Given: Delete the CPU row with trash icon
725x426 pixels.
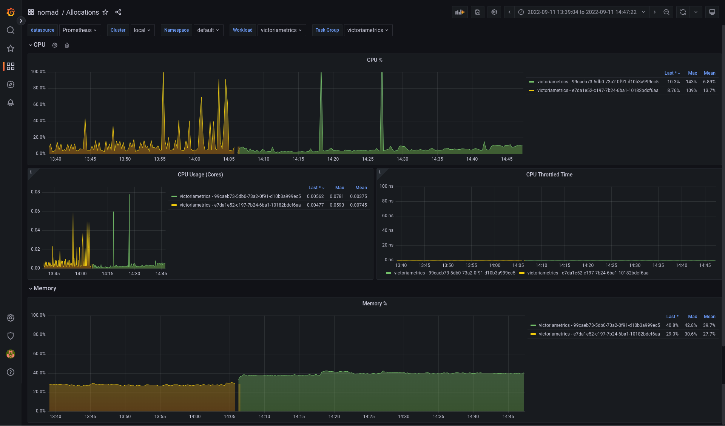Looking at the screenshot, I should coord(67,45).
